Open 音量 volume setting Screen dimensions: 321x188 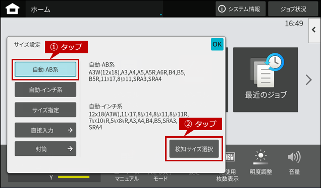(x=294, y=162)
